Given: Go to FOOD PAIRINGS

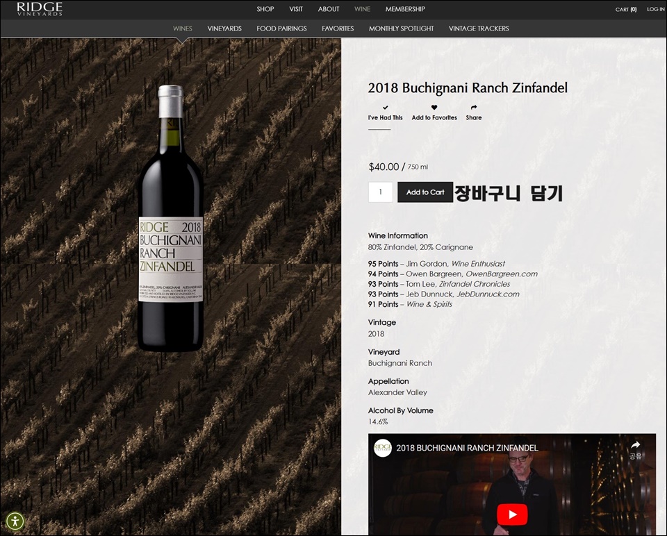Looking at the screenshot, I should pyautogui.click(x=281, y=28).
